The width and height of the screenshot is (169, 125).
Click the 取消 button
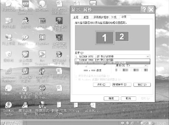[128, 98]
